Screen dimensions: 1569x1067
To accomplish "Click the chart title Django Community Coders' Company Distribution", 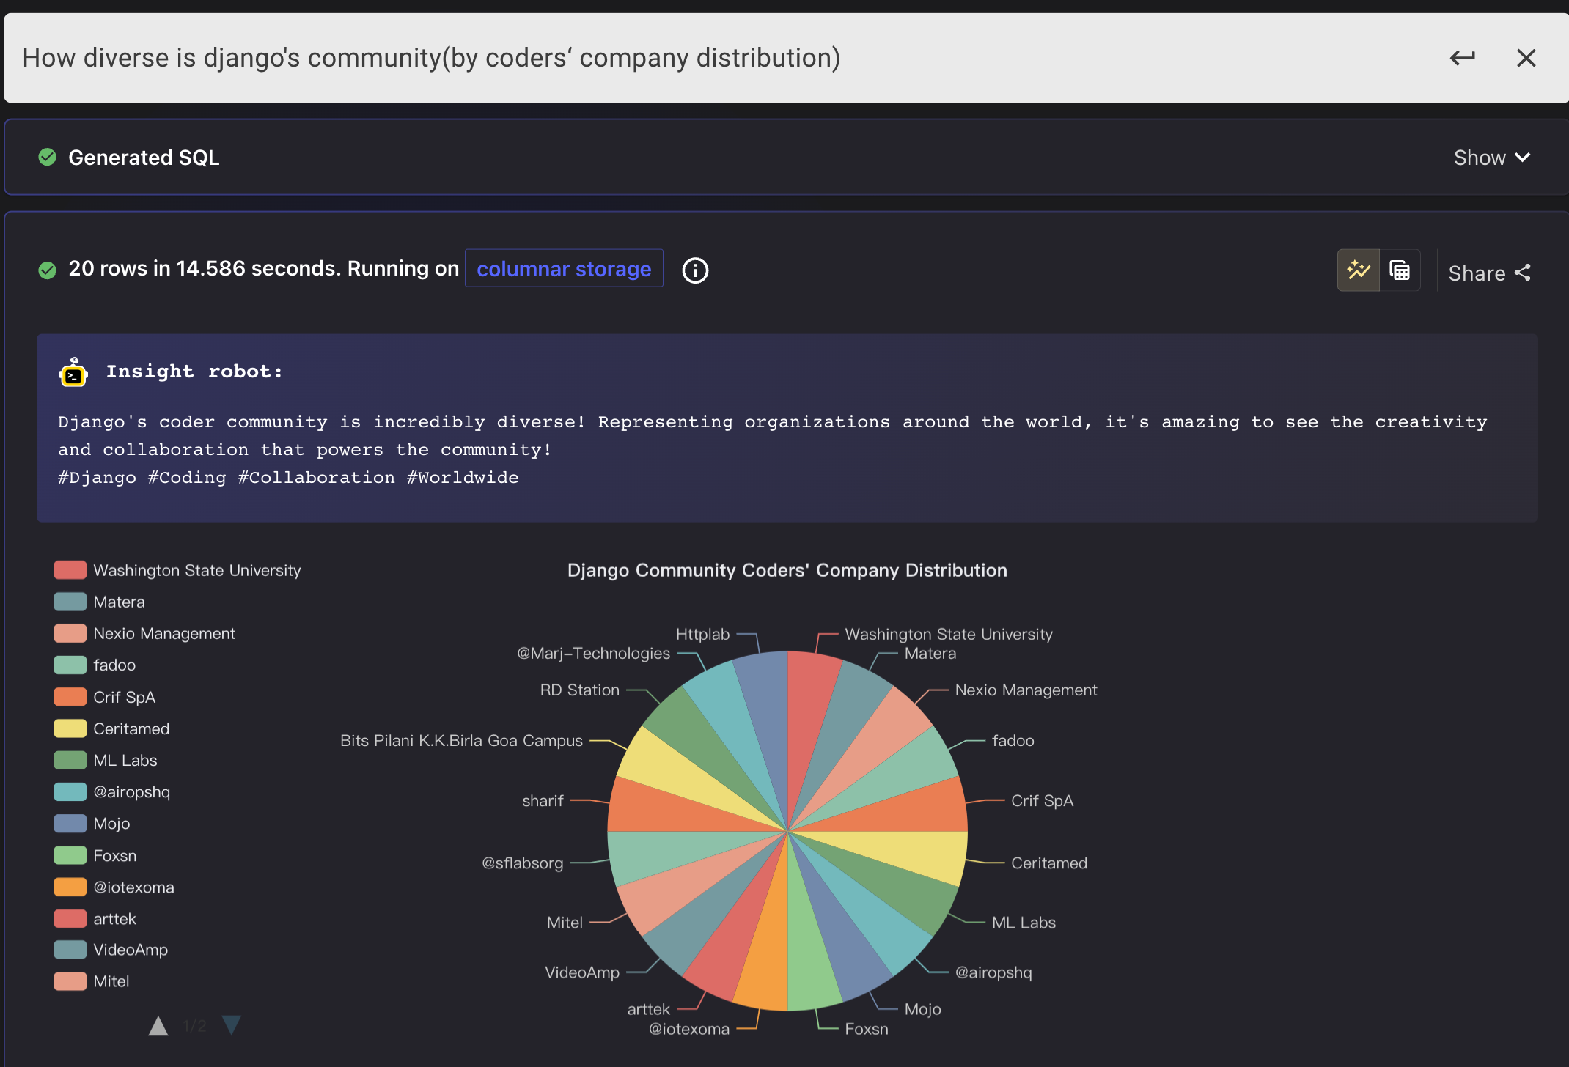I will (787, 570).
